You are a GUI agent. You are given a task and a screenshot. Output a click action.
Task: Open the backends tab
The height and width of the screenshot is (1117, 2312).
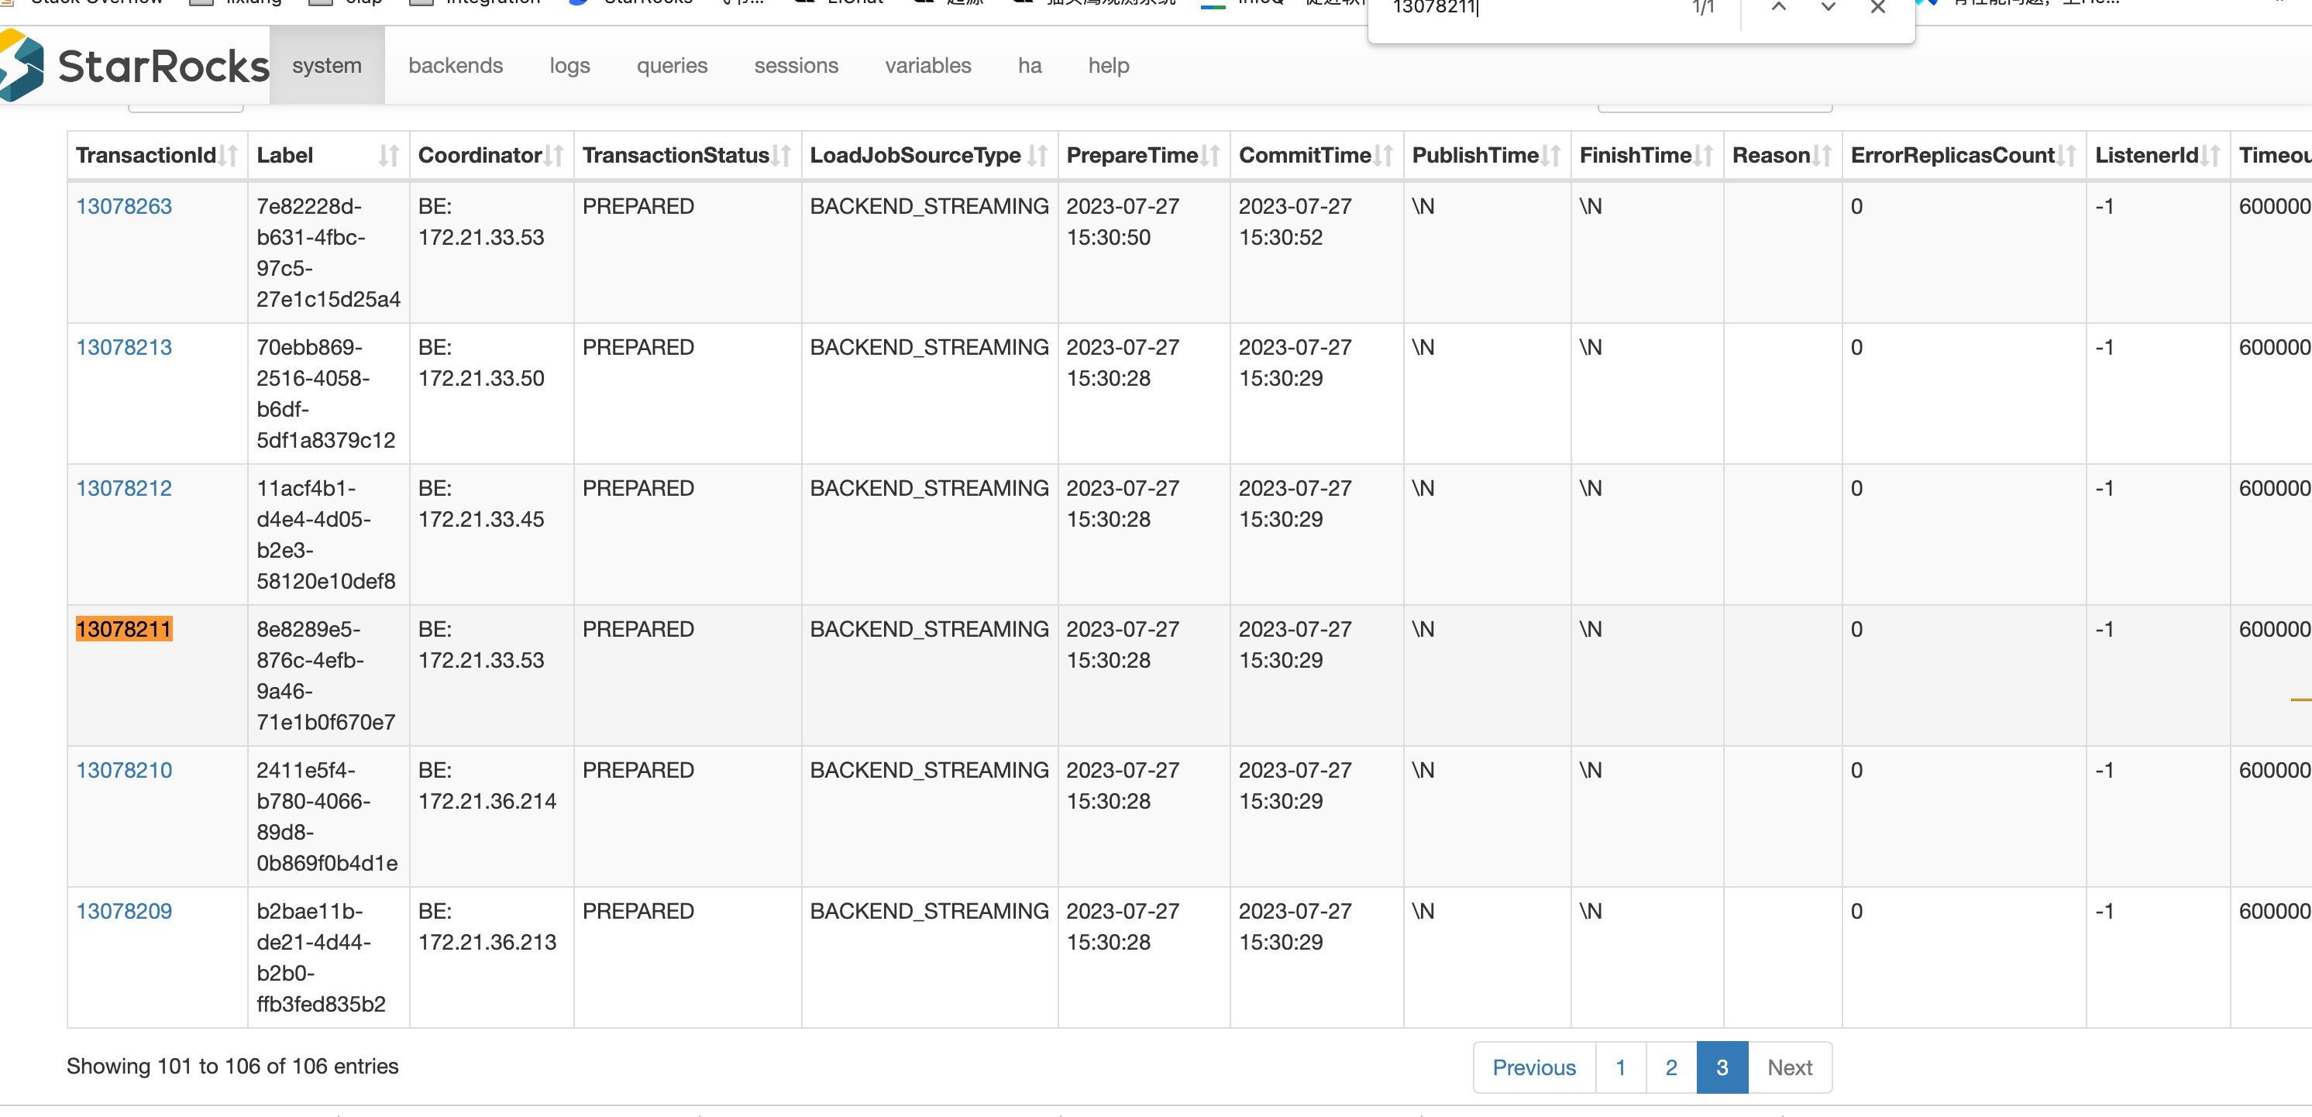455,66
